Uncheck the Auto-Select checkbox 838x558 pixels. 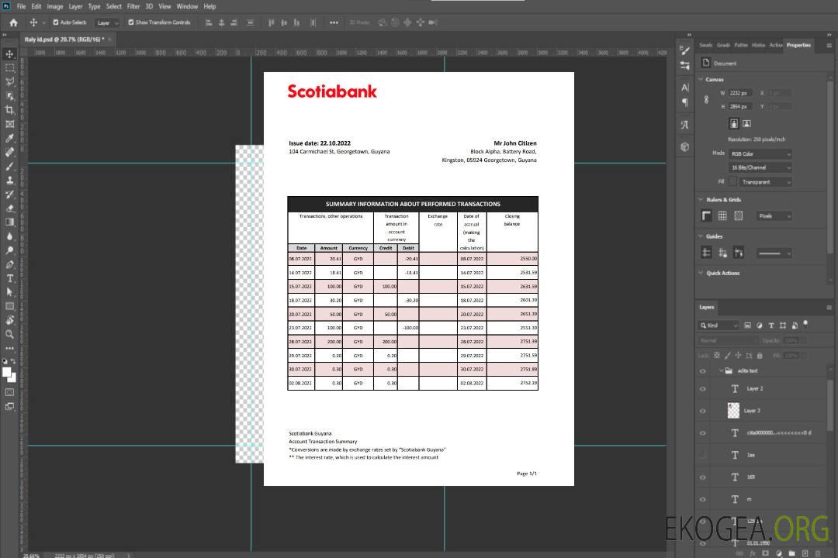tap(57, 22)
